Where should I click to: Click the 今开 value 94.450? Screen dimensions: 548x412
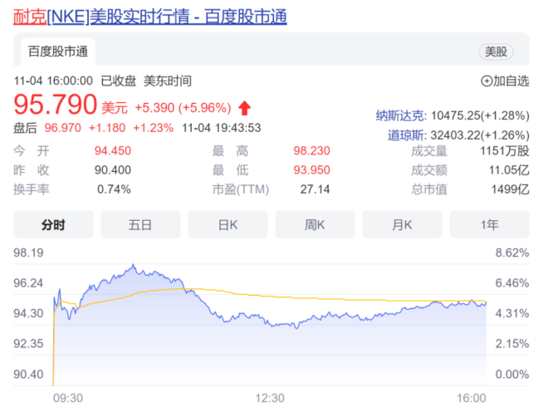pyautogui.click(x=113, y=150)
